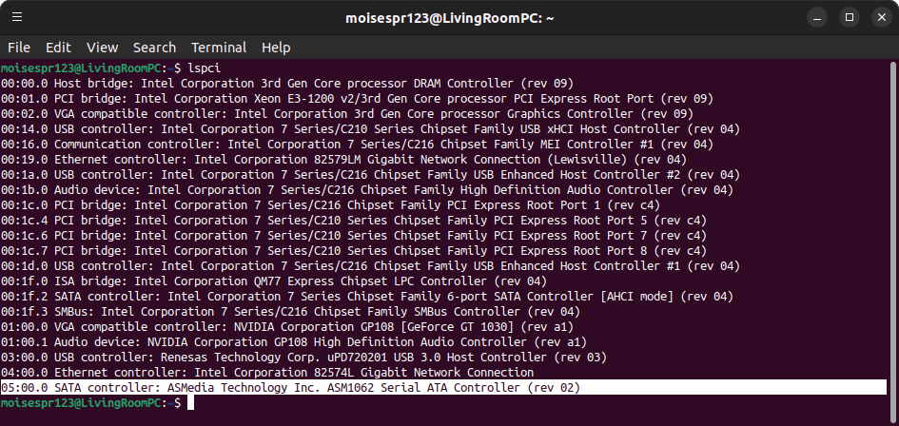Viewport: 899px width, 426px height.
Task: Click the SMBus Controller output line
Action: pos(290,312)
